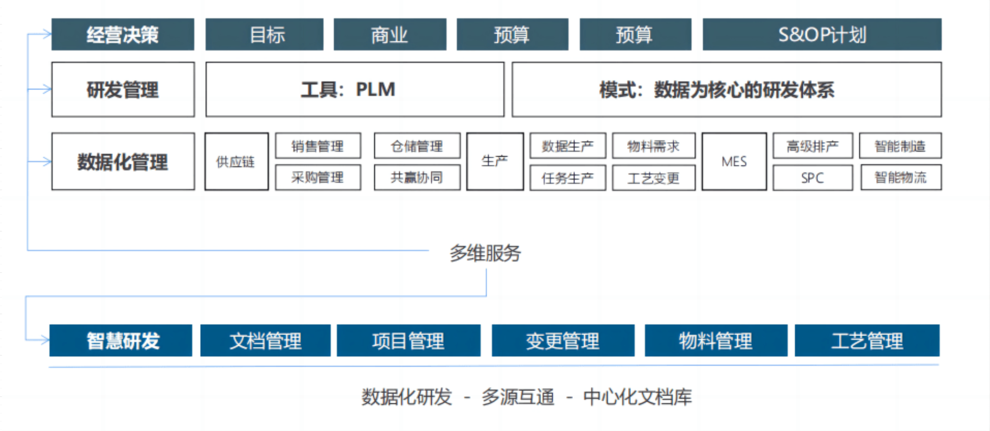Click the 研发管理 box
990x431 pixels.
(x=123, y=89)
